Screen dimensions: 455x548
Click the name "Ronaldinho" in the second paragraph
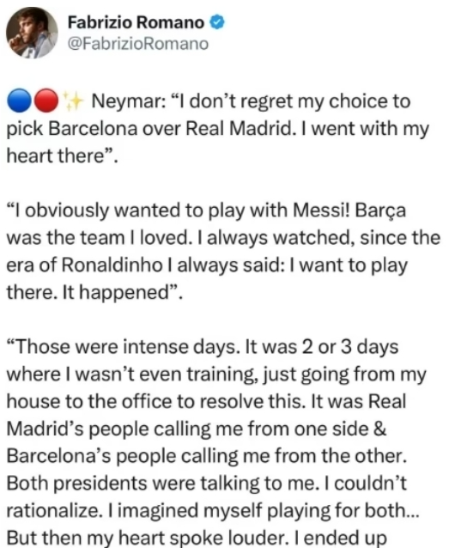pos(112,265)
